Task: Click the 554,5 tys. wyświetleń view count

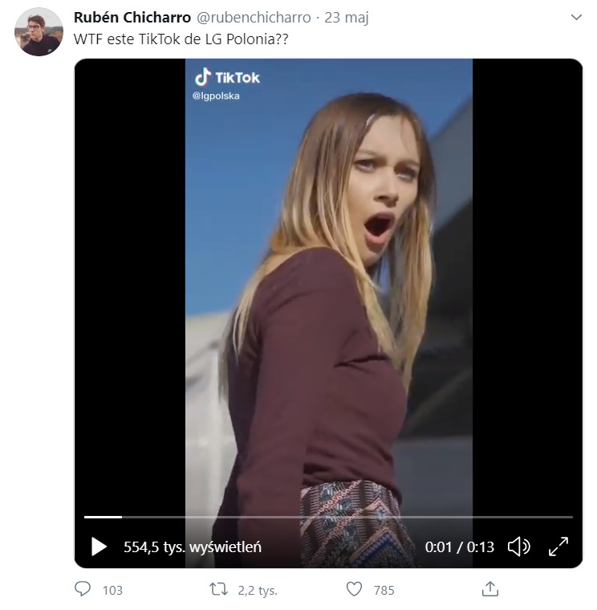Action: click(x=193, y=547)
